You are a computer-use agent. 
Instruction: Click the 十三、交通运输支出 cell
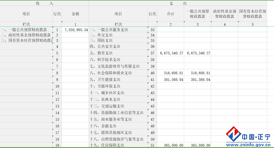point(118,106)
